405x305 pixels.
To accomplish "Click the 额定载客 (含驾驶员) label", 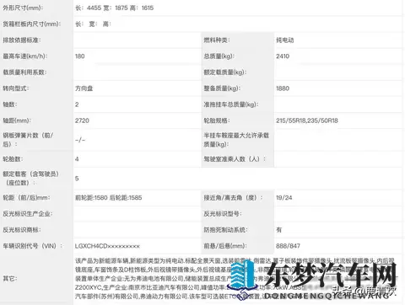I will pos(31,179).
